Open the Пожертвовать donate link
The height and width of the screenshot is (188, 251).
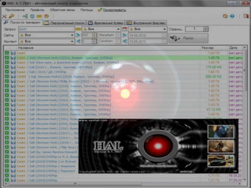point(114,10)
